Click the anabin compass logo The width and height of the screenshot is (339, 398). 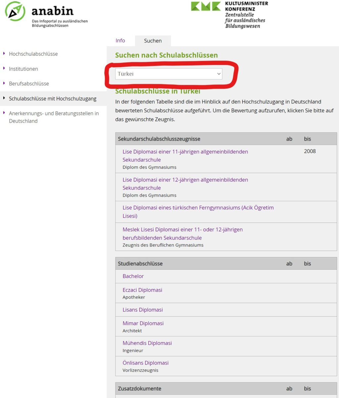[15, 11]
